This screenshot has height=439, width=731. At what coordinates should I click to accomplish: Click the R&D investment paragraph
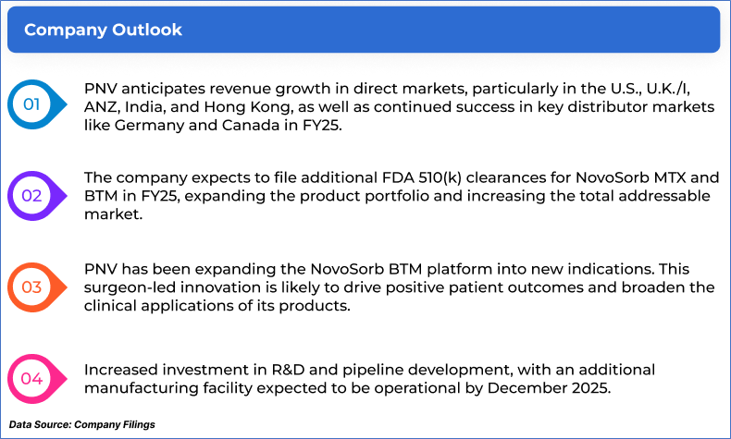[x=369, y=379]
